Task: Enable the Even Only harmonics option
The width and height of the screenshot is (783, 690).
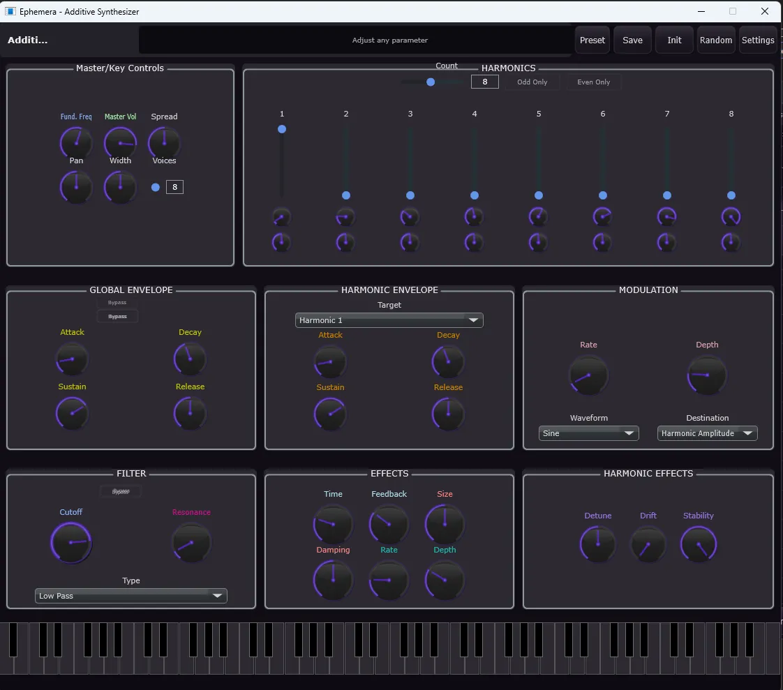Action: point(593,82)
